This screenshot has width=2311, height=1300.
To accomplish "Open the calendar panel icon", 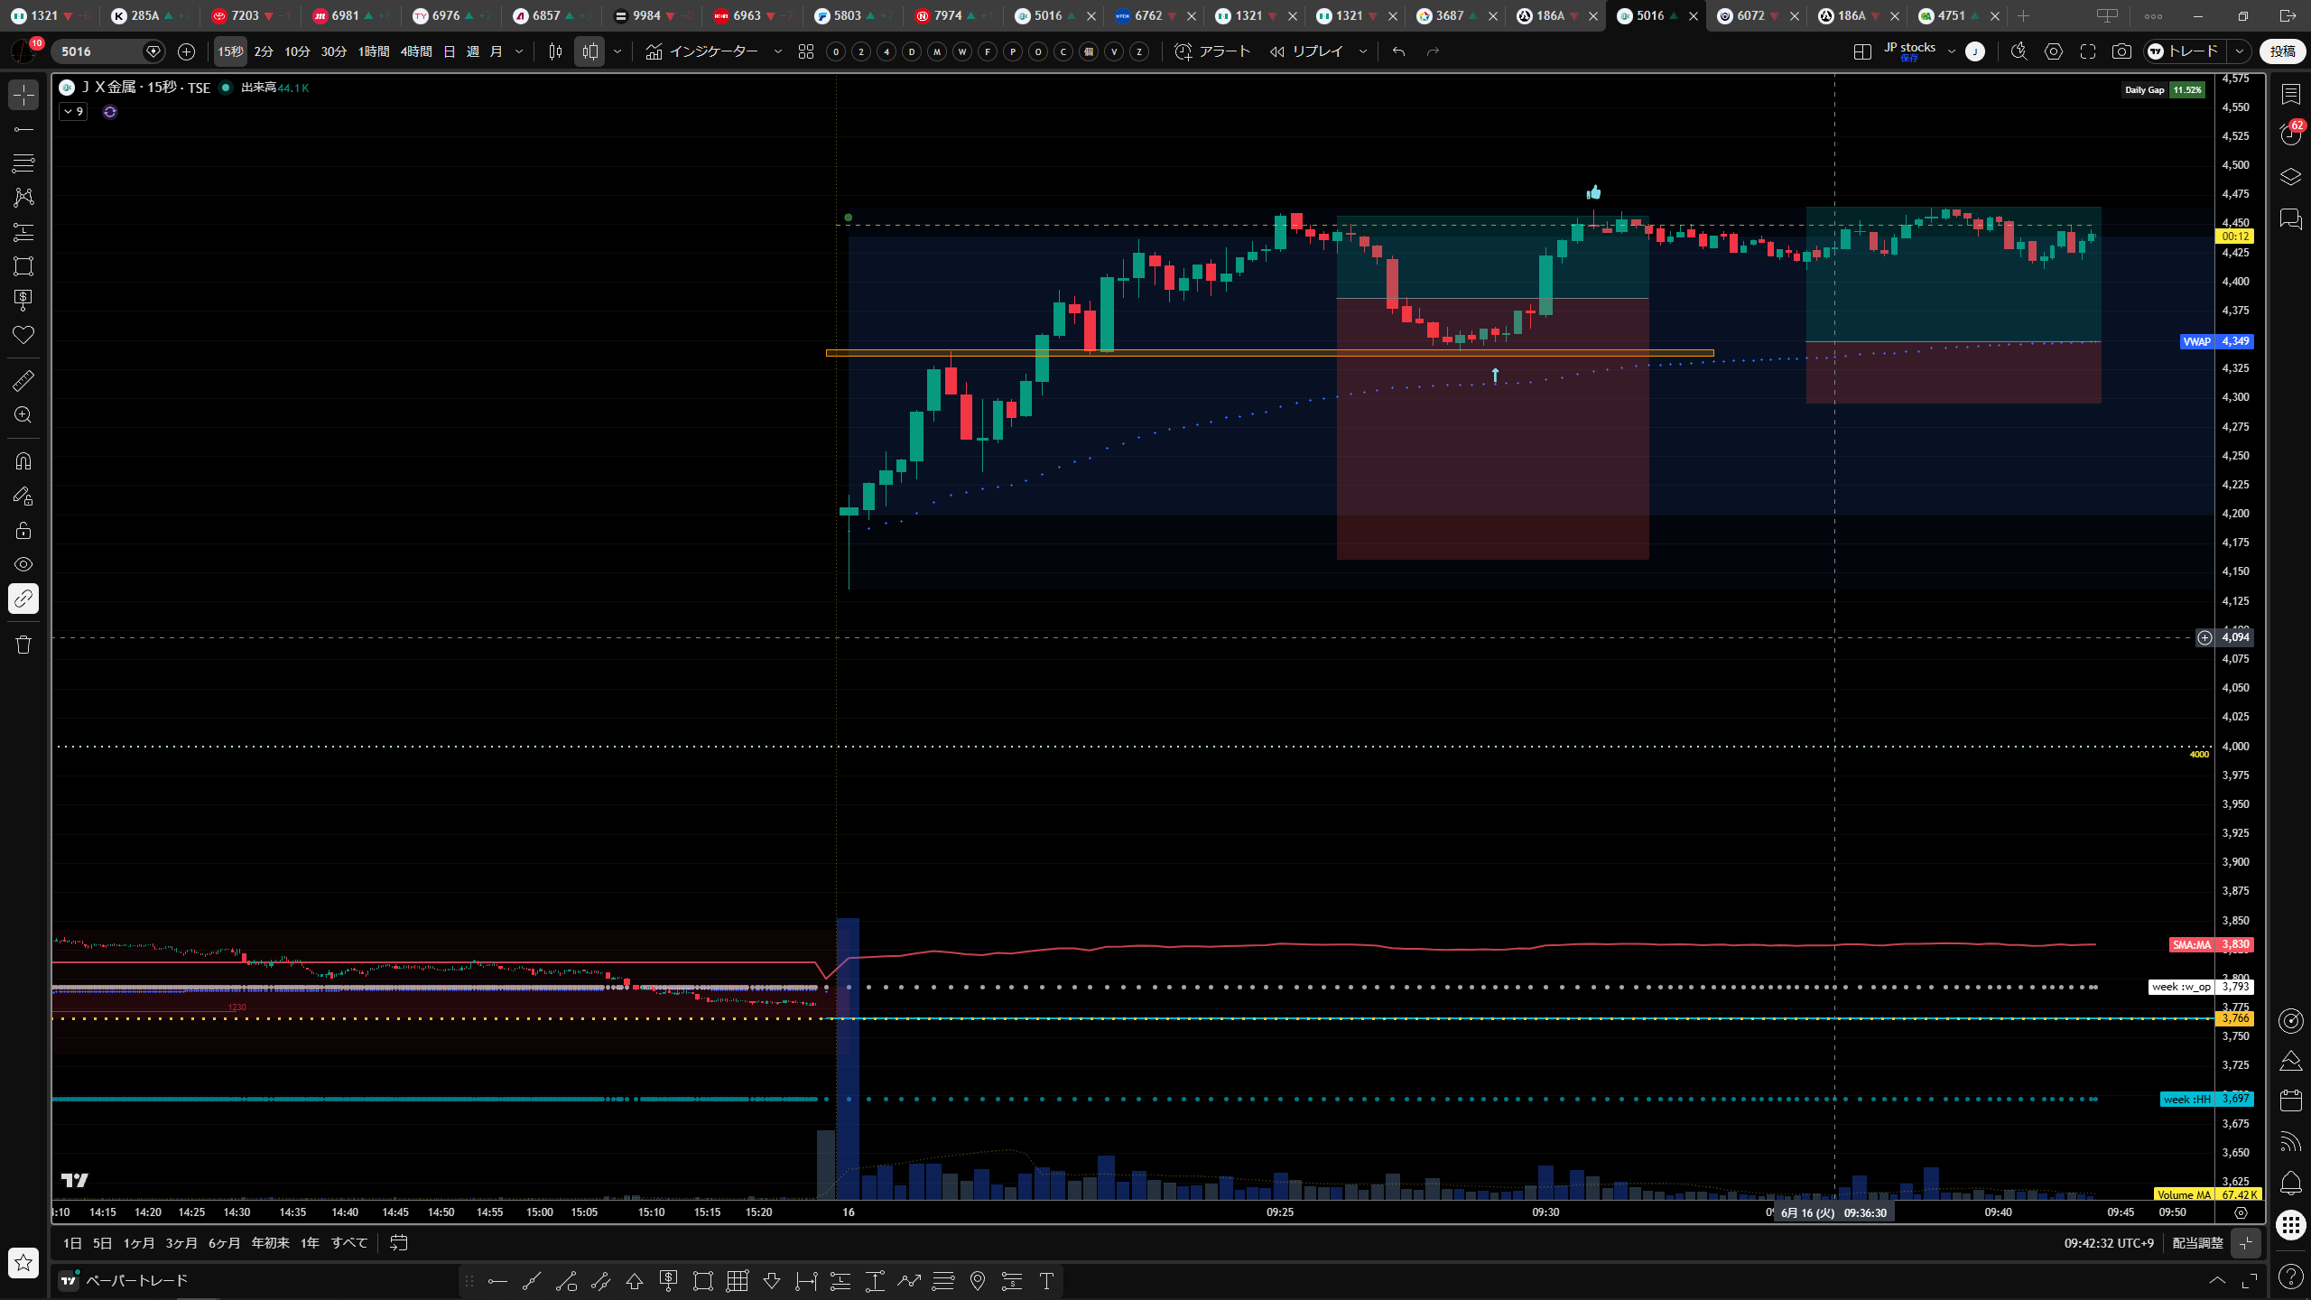I will (2290, 1100).
